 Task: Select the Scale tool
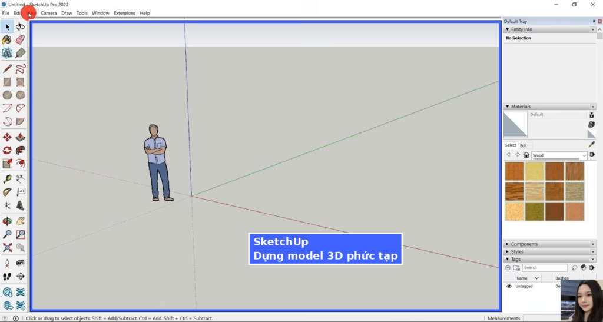[7, 164]
